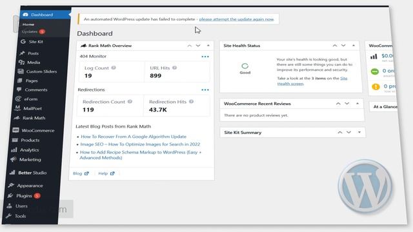Screen dimensions: 413x232
Task: Click the green orders status icon
Action: [375, 72]
